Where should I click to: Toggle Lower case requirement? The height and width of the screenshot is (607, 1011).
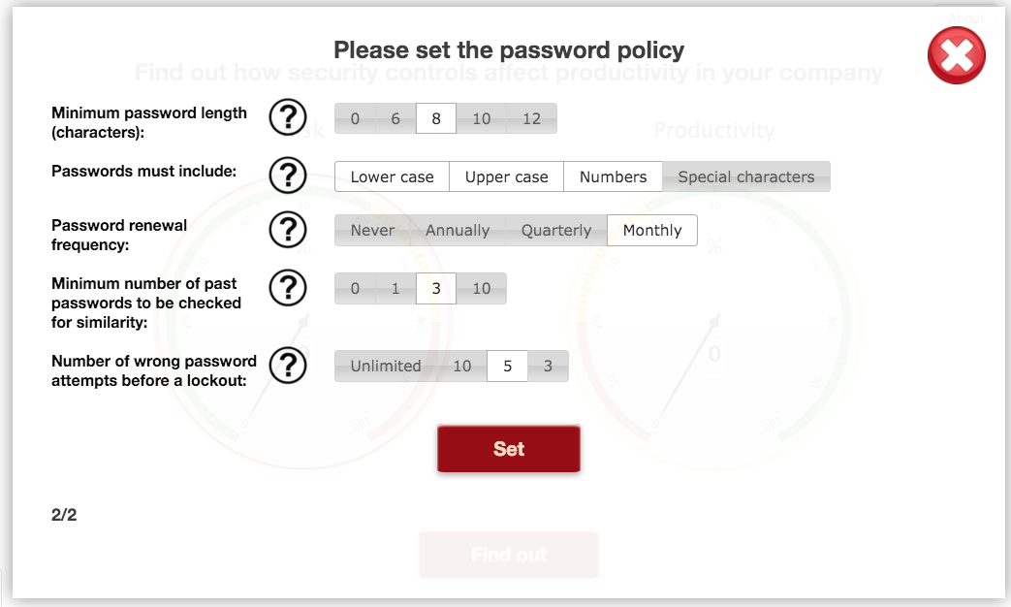pos(392,176)
